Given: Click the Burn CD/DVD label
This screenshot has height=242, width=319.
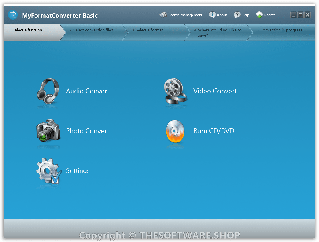Looking at the screenshot, I should (x=214, y=131).
